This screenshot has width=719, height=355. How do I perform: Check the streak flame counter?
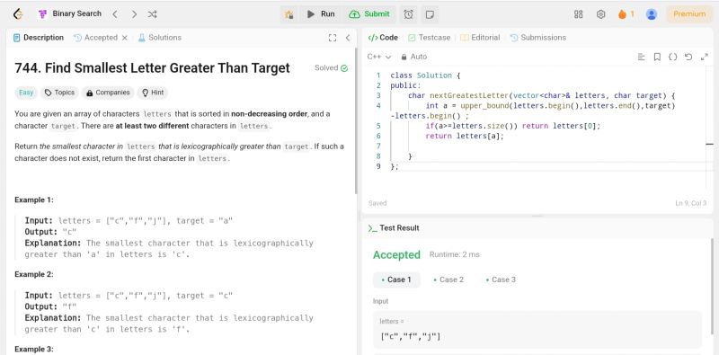[626, 14]
